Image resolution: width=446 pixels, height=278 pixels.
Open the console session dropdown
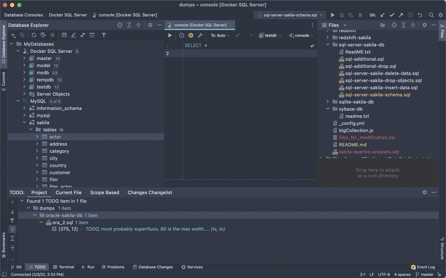tap(301, 35)
